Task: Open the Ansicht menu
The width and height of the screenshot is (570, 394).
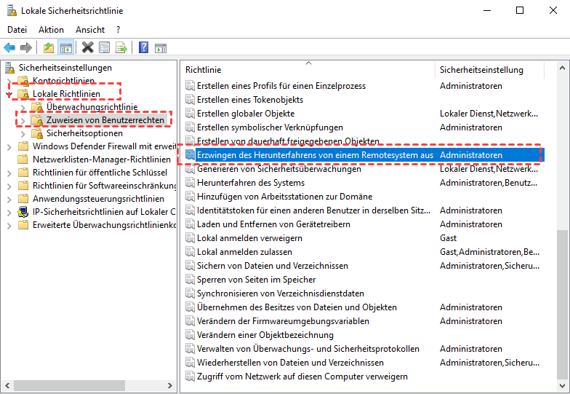Action: (90, 30)
